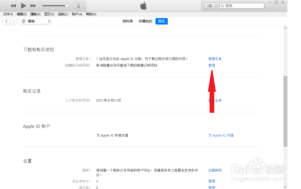Click the 创建昵称 link

click(215, 170)
